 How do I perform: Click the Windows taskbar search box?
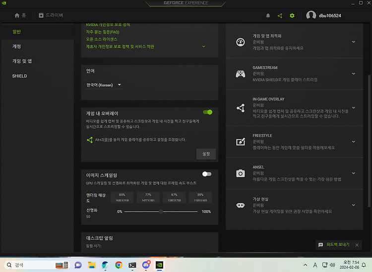coord(37,265)
